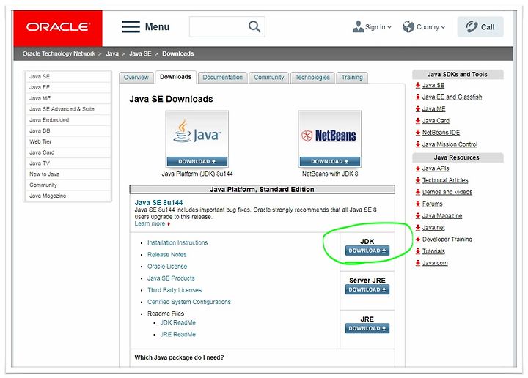Screen dimensions: 528x378
Task: Open the Community tab
Action: (x=268, y=78)
